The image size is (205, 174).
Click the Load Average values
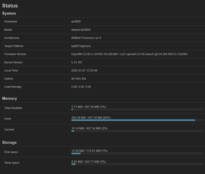tap(81, 87)
